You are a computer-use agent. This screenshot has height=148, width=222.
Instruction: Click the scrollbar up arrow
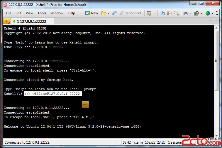[216, 28]
